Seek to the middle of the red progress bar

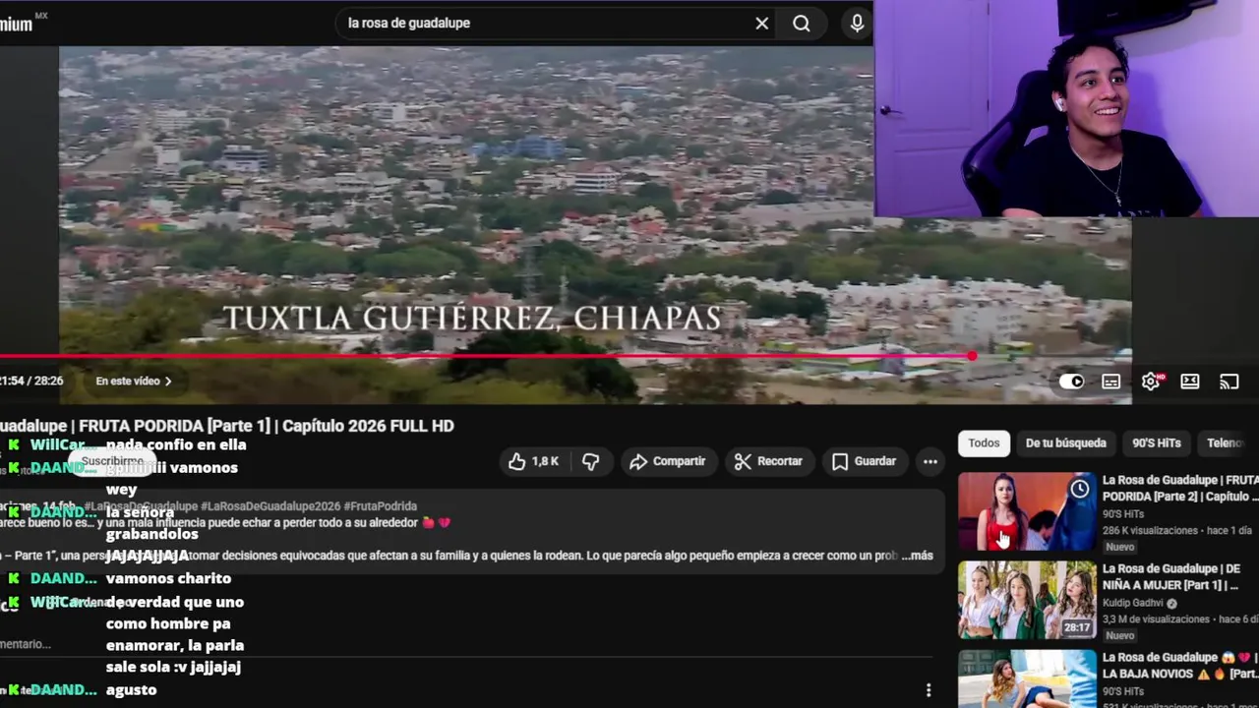click(x=486, y=356)
